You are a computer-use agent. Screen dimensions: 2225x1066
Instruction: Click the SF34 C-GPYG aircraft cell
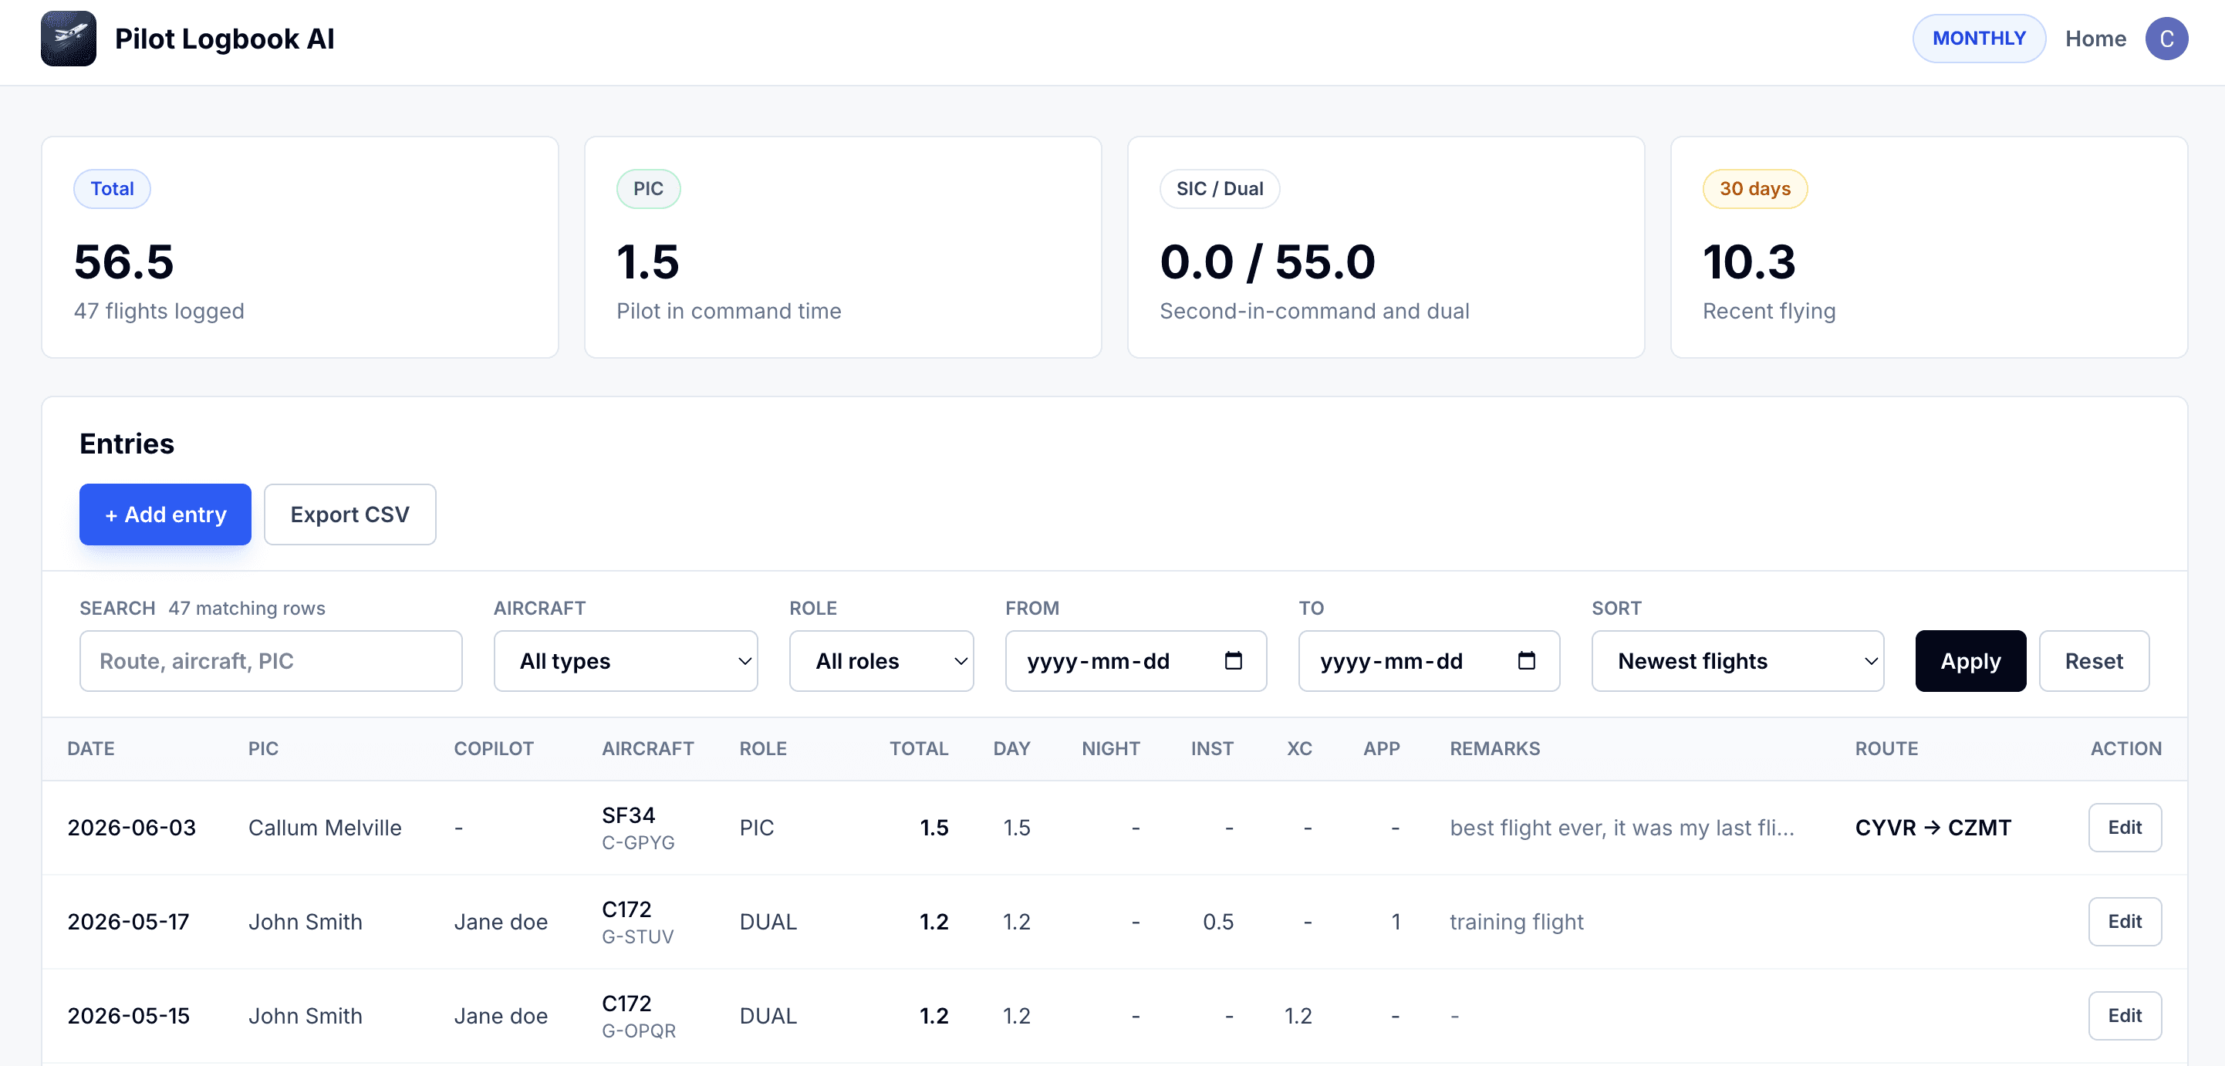pyautogui.click(x=638, y=828)
